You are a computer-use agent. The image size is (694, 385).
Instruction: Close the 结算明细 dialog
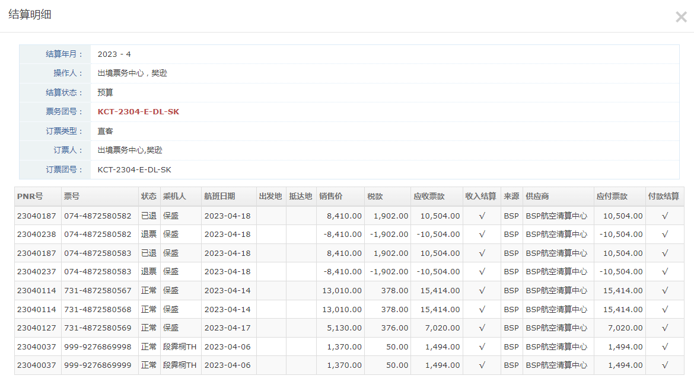[680, 17]
